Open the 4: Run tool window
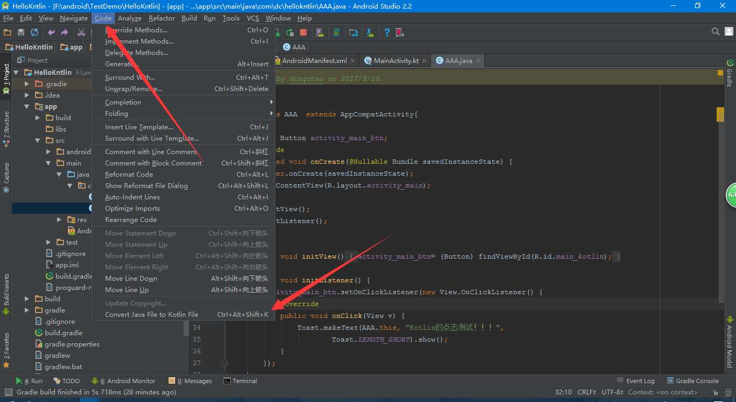This screenshot has height=402, width=736. tap(29, 381)
